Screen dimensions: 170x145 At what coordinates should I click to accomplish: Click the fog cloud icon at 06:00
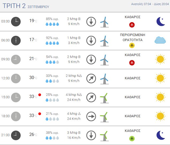(160, 40)
